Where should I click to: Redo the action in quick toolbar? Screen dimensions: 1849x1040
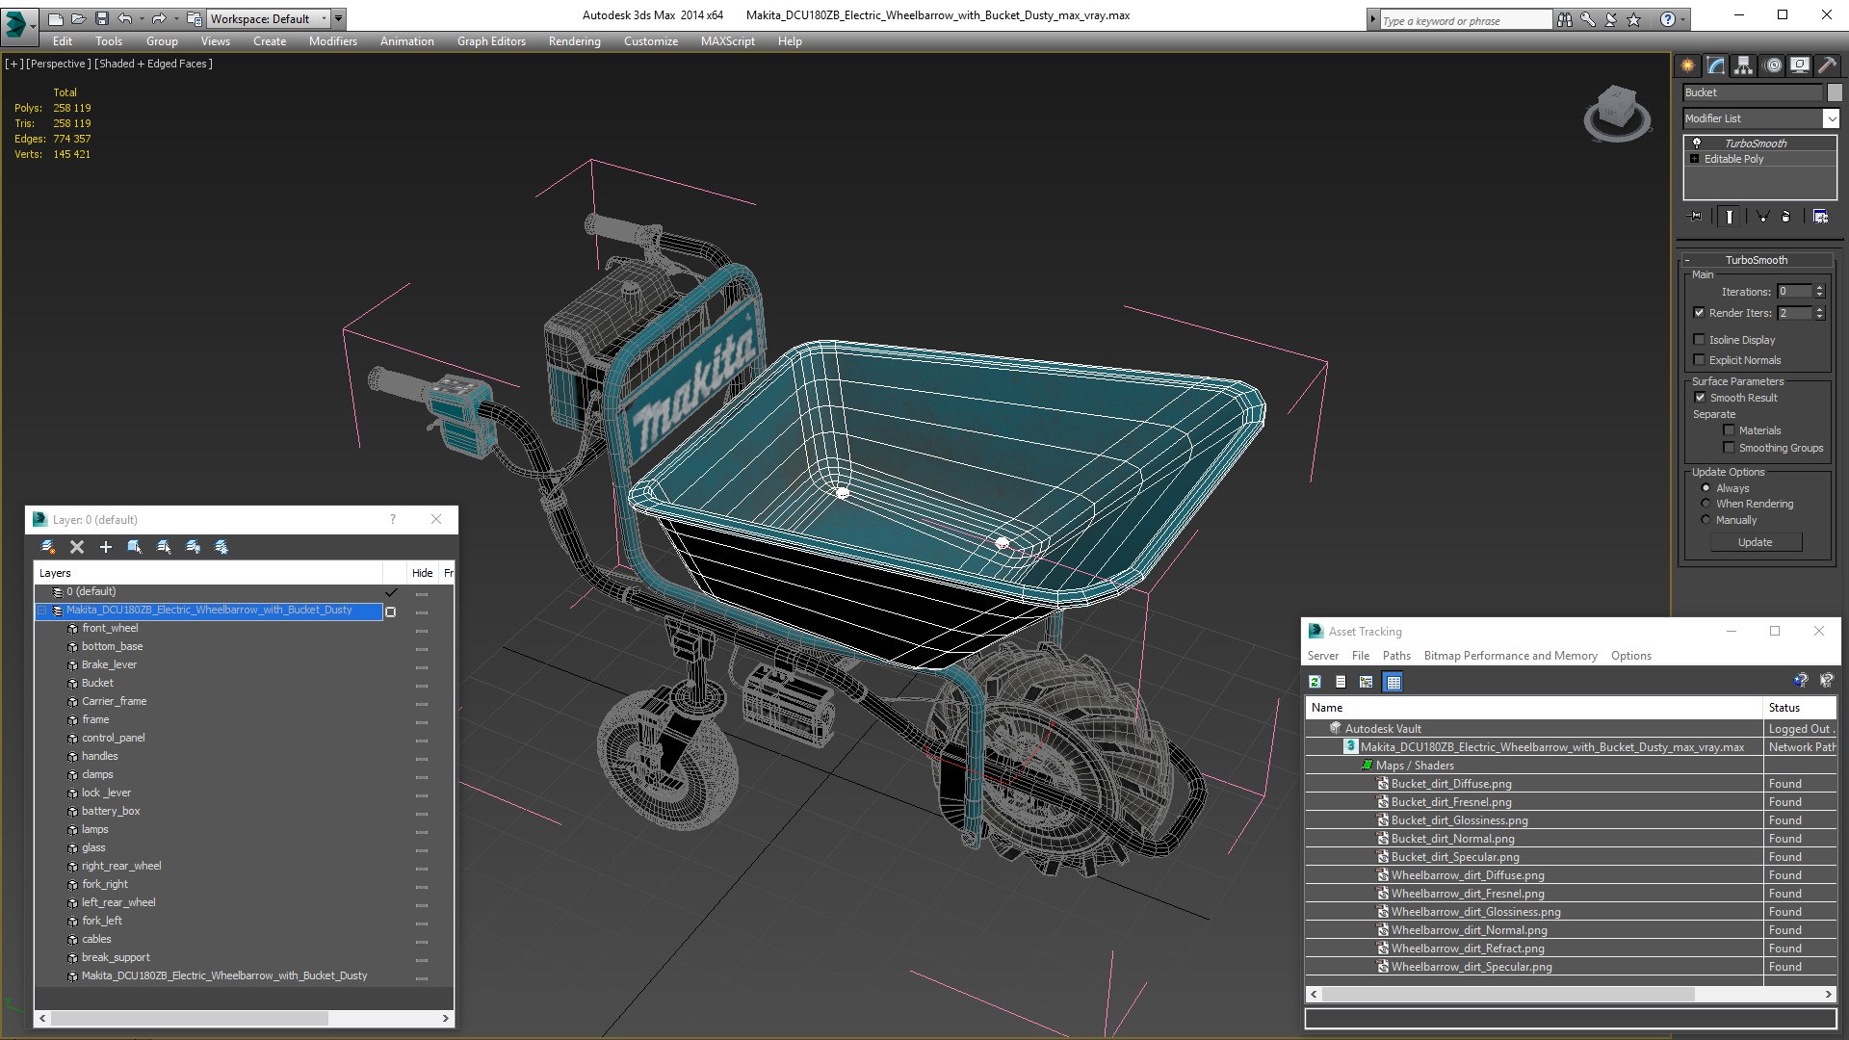coord(160,18)
